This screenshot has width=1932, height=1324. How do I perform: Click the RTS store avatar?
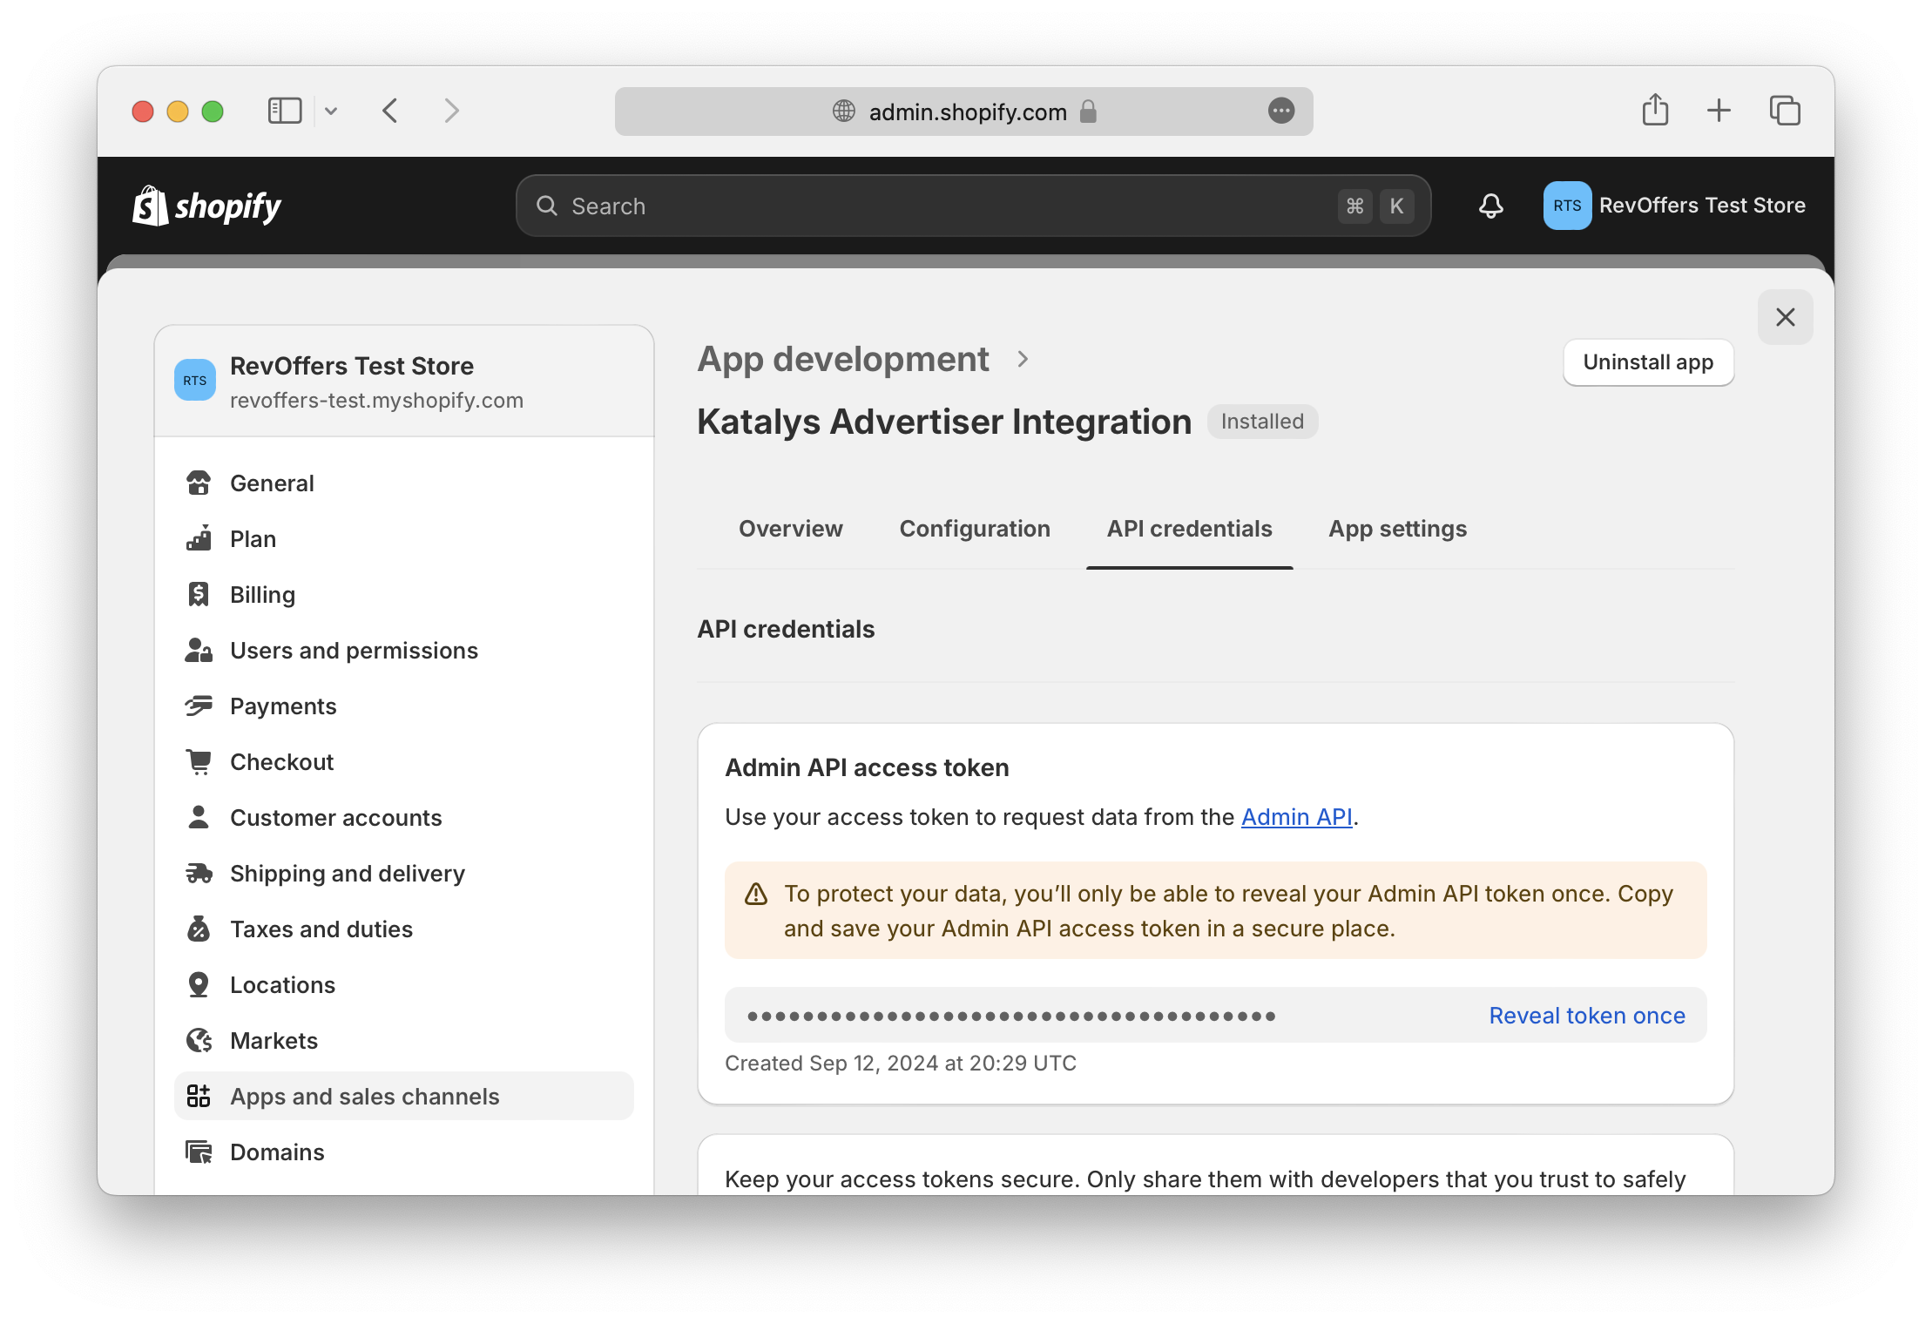point(1567,206)
